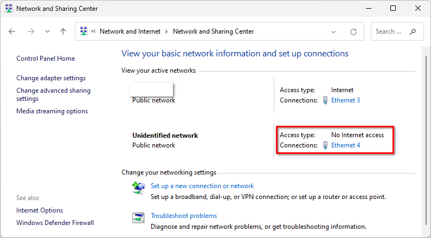The width and height of the screenshot is (431, 238).
Task: Open the recent locations dropdown chevron
Action: coord(47,31)
